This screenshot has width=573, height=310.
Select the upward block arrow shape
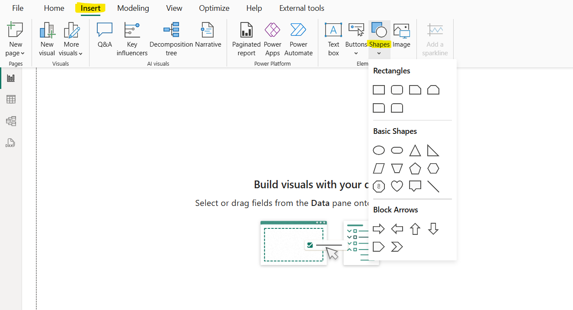tap(415, 228)
